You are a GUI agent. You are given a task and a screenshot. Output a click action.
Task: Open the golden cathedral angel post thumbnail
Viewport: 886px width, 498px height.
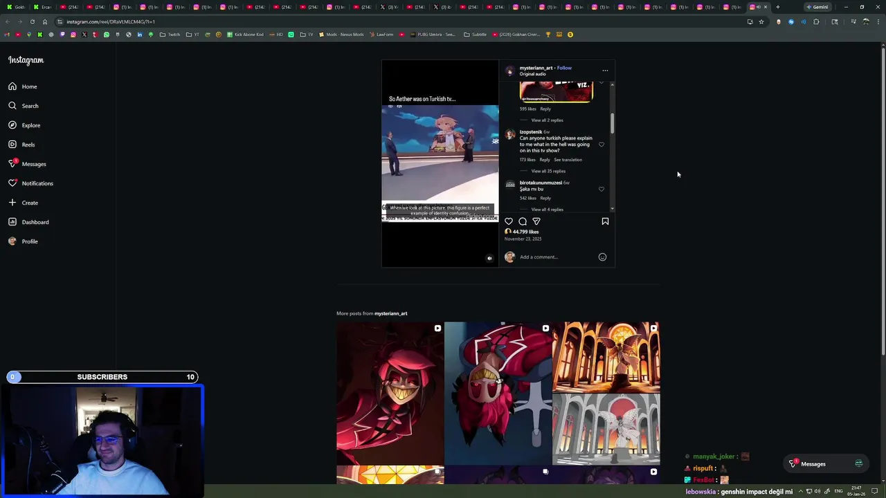click(x=606, y=394)
